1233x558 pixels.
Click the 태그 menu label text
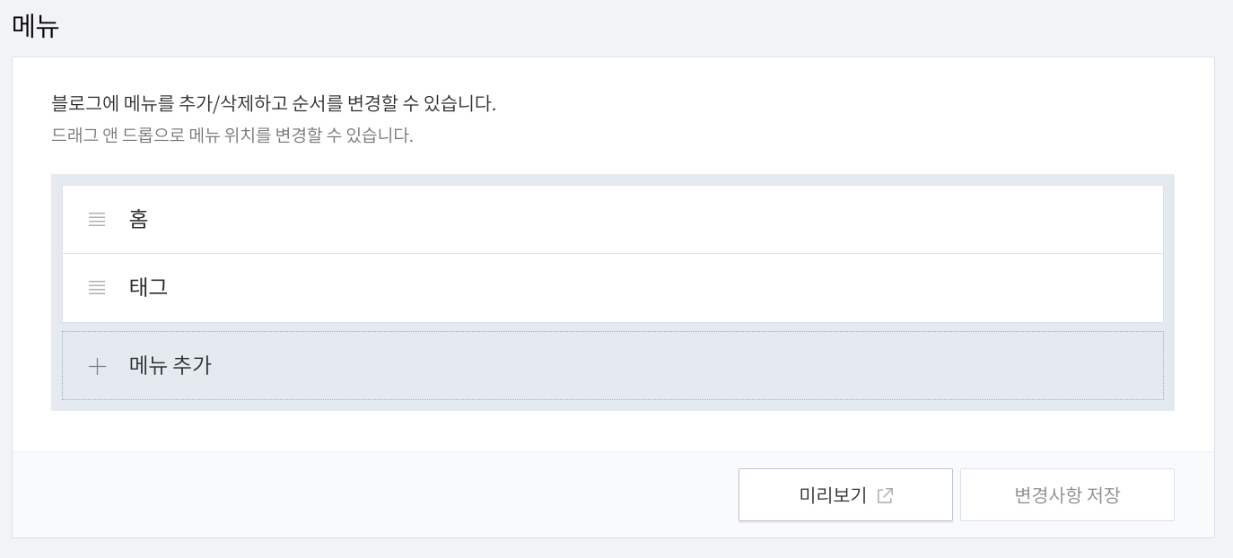(x=148, y=287)
